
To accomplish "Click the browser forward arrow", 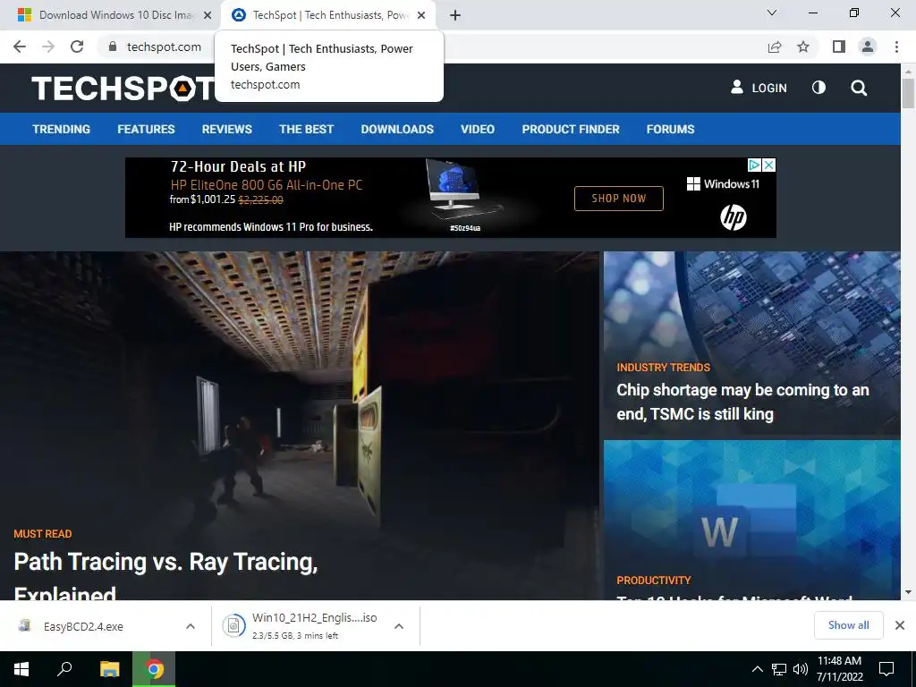I will [x=48, y=47].
